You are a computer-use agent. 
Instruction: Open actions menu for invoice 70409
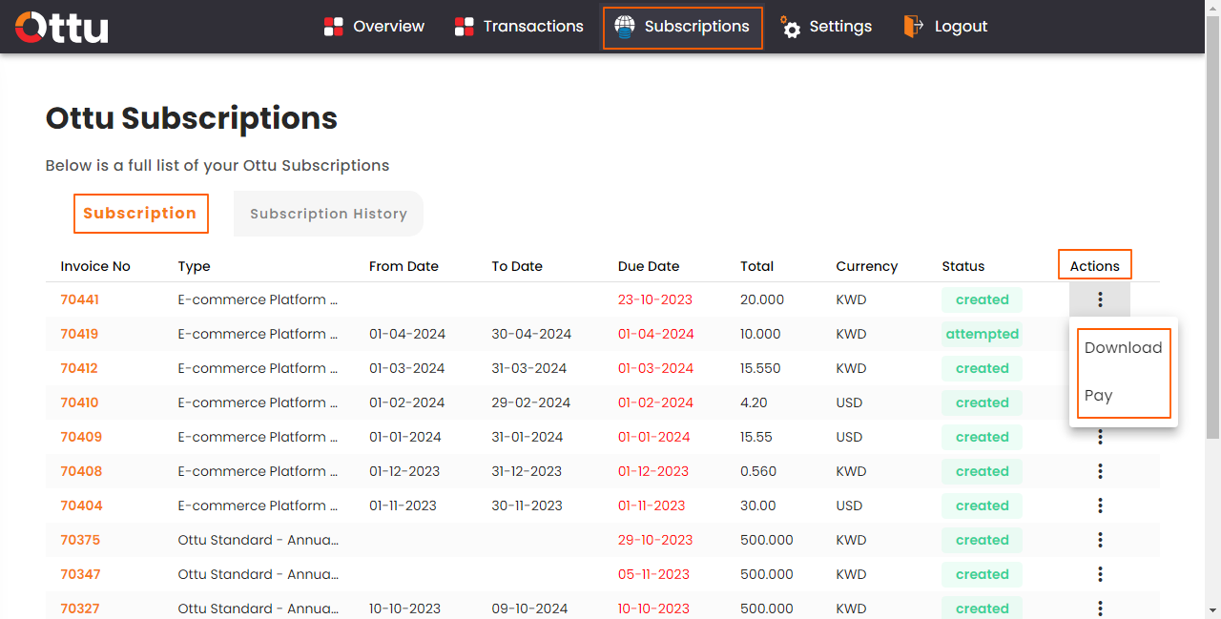1100,437
